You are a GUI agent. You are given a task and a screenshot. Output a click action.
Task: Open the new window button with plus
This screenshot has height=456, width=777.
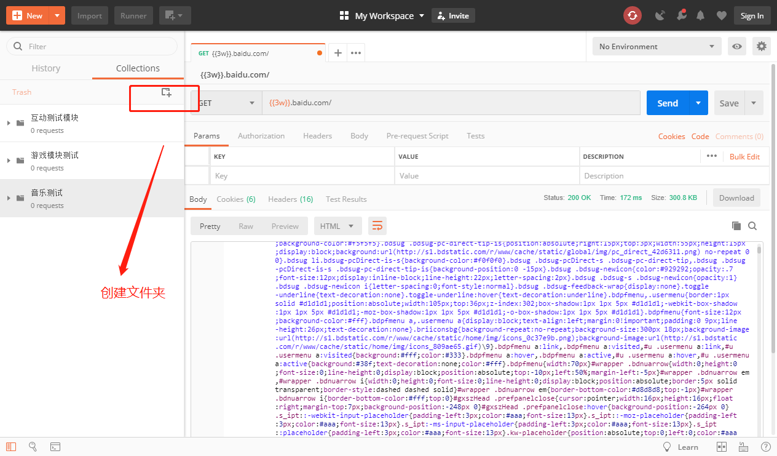pos(175,15)
